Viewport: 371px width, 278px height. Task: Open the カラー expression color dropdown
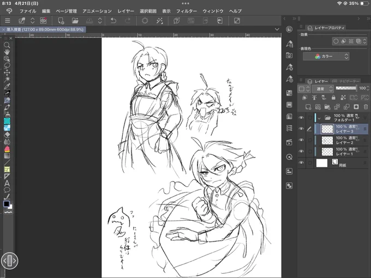pos(326,56)
